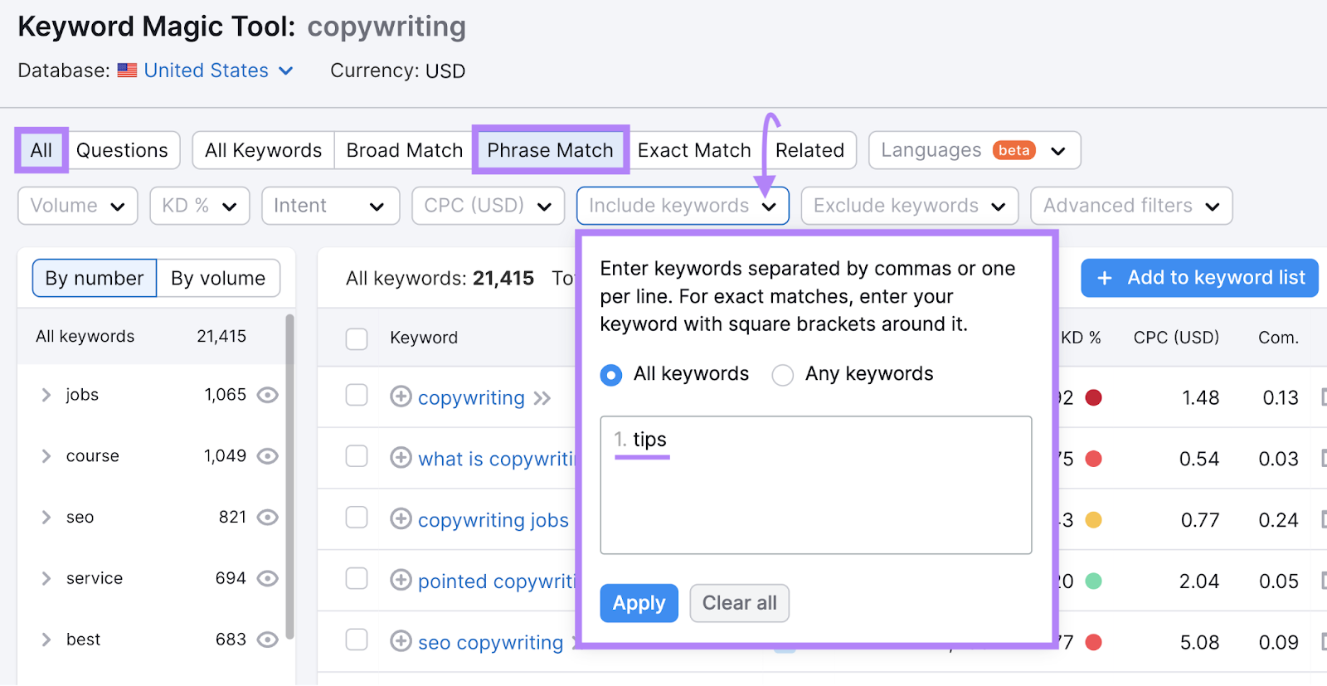Open the CPC (USD) filter dropdown
This screenshot has height=686, width=1327.
click(x=488, y=206)
